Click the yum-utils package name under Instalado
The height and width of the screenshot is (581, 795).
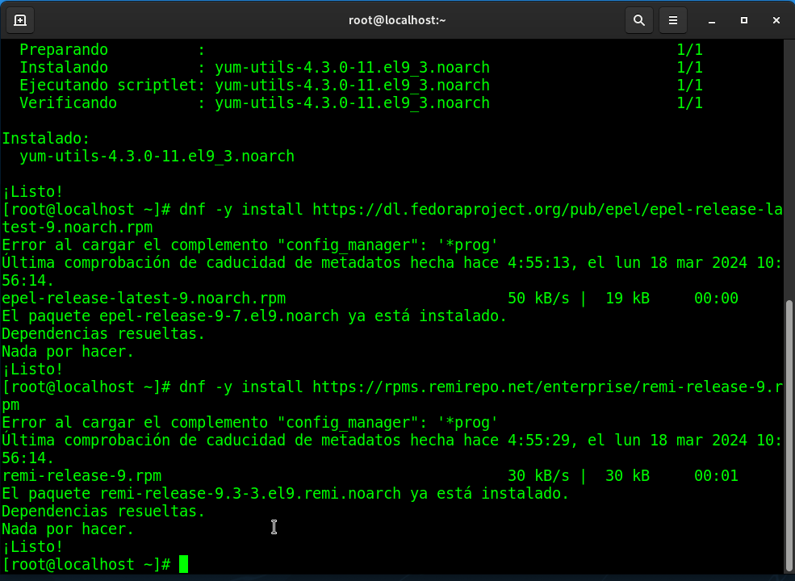pyautogui.click(x=157, y=157)
